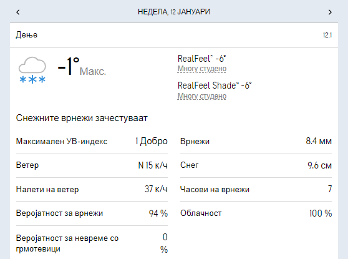The height and width of the screenshot is (259, 348).
Task: Click the RealFeel Shade -6° value
Action: pyautogui.click(x=215, y=86)
